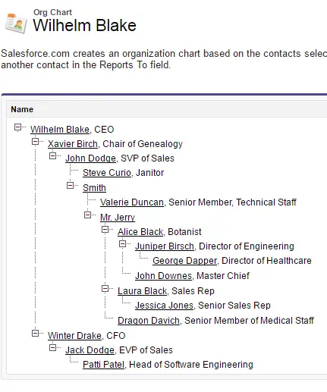Image resolution: width=327 pixels, height=392 pixels.
Task: Open the Valerie Duncan contact link
Action: [132, 202]
